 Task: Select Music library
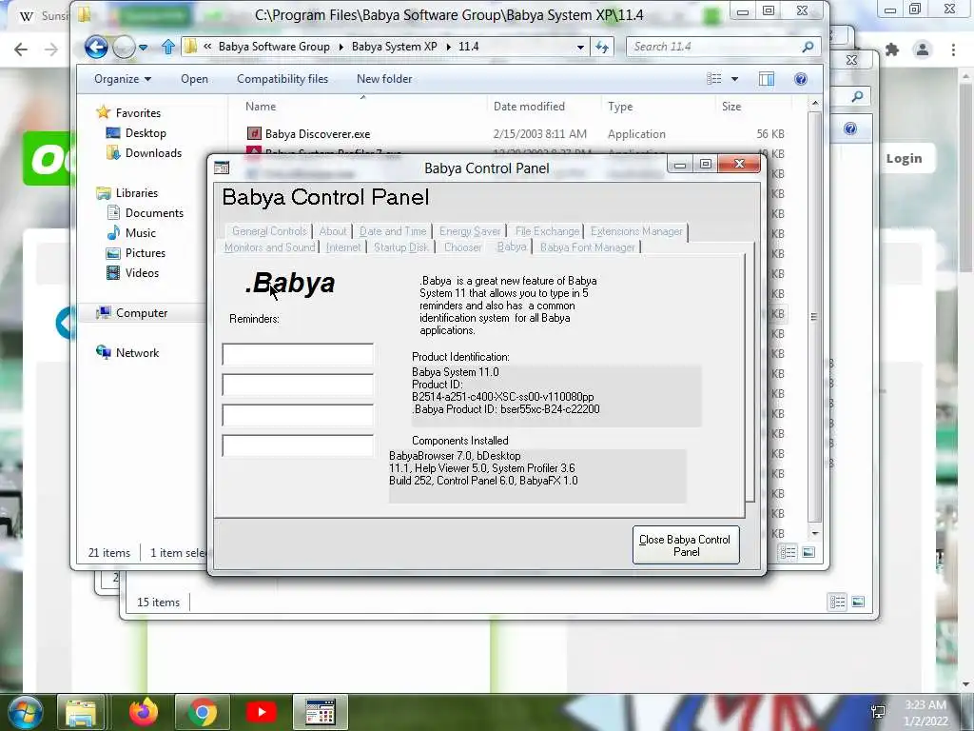[x=131, y=233]
